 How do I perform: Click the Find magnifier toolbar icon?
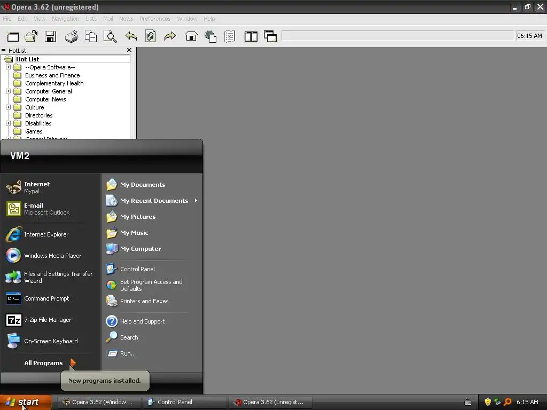tap(110, 36)
